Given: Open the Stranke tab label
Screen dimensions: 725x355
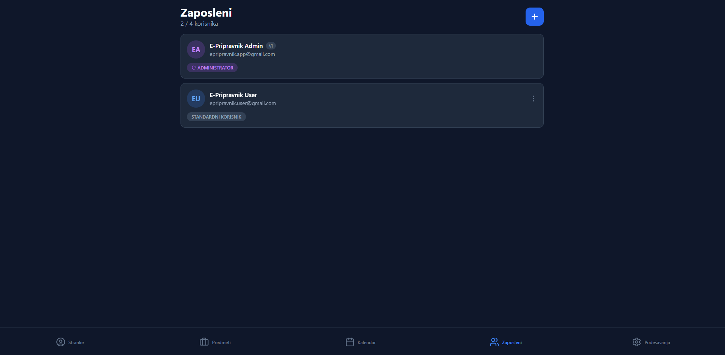Looking at the screenshot, I should point(76,343).
